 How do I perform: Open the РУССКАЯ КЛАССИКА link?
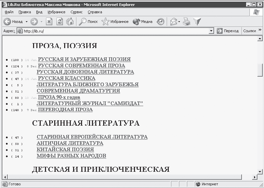coord(66,78)
